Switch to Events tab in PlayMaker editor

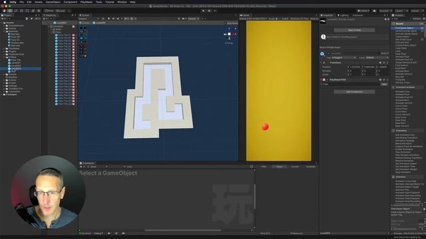pos(295,167)
